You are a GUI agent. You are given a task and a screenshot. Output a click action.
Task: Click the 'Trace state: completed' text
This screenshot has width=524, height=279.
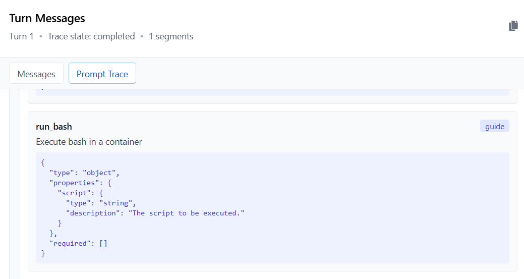pyautogui.click(x=91, y=36)
